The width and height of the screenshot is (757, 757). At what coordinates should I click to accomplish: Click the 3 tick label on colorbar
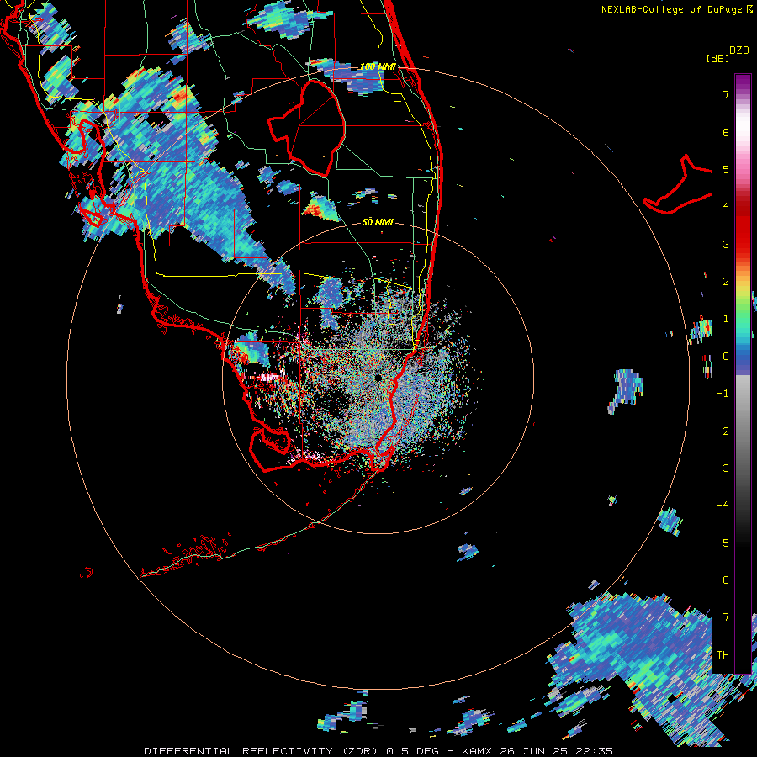tap(726, 244)
